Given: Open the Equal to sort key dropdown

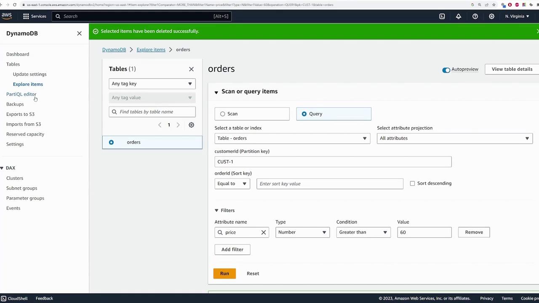Looking at the screenshot, I should pyautogui.click(x=232, y=184).
